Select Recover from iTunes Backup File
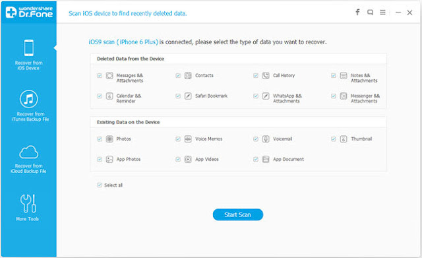 pyautogui.click(x=29, y=106)
